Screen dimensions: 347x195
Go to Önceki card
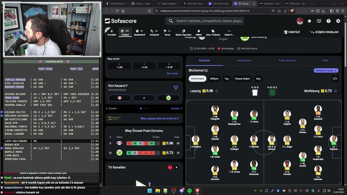tap(111, 108)
